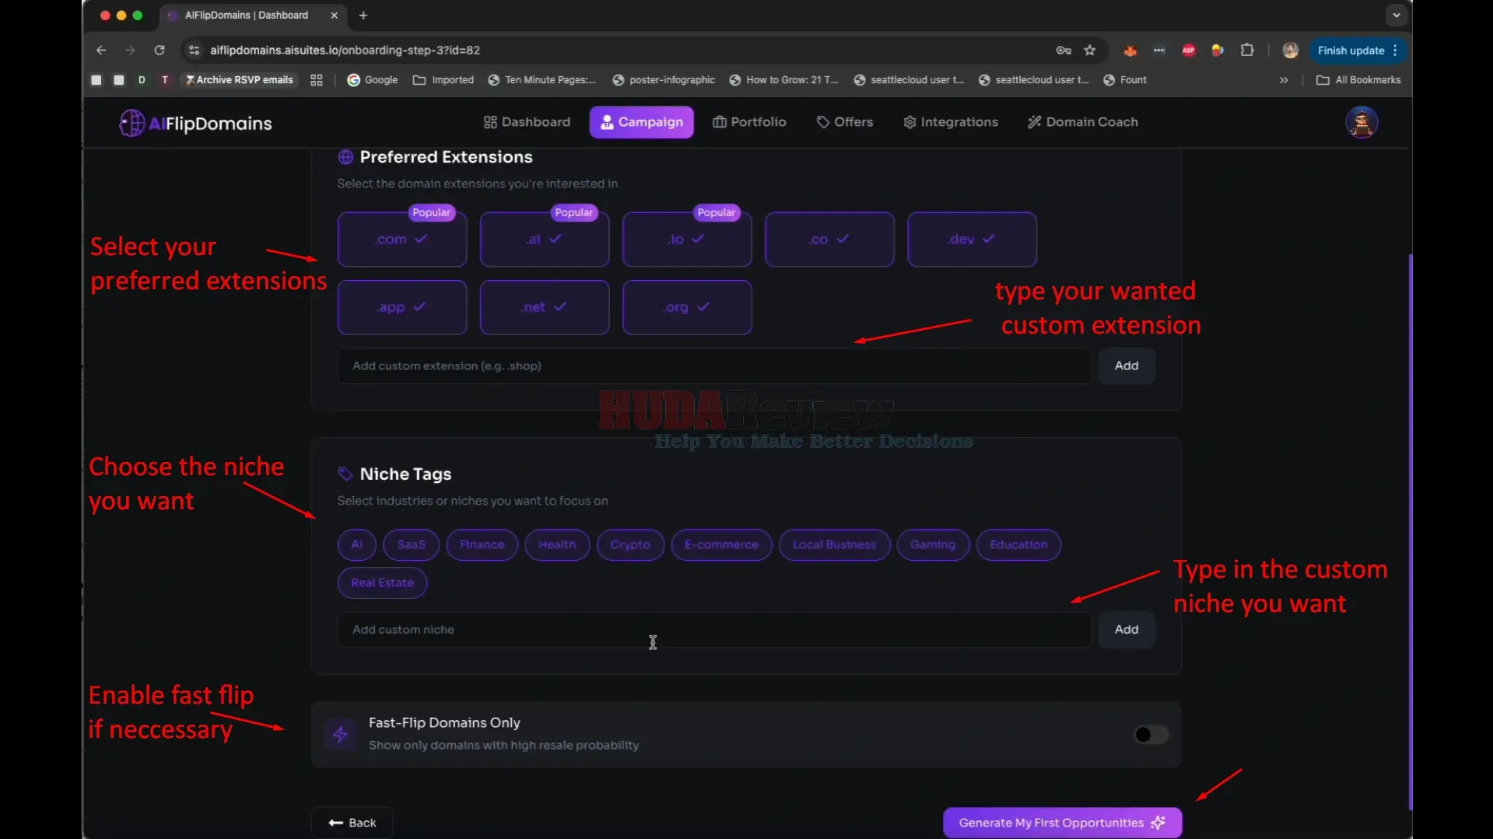Open the Portfolio tab
1493x839 pixels.
pos(749,122)
